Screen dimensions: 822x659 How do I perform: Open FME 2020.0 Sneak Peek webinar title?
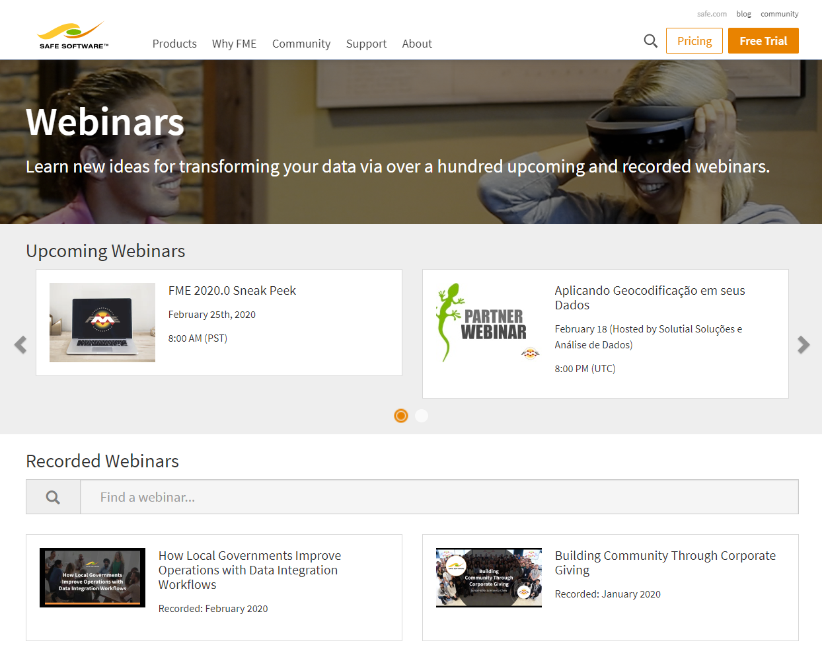pos(232,291)
